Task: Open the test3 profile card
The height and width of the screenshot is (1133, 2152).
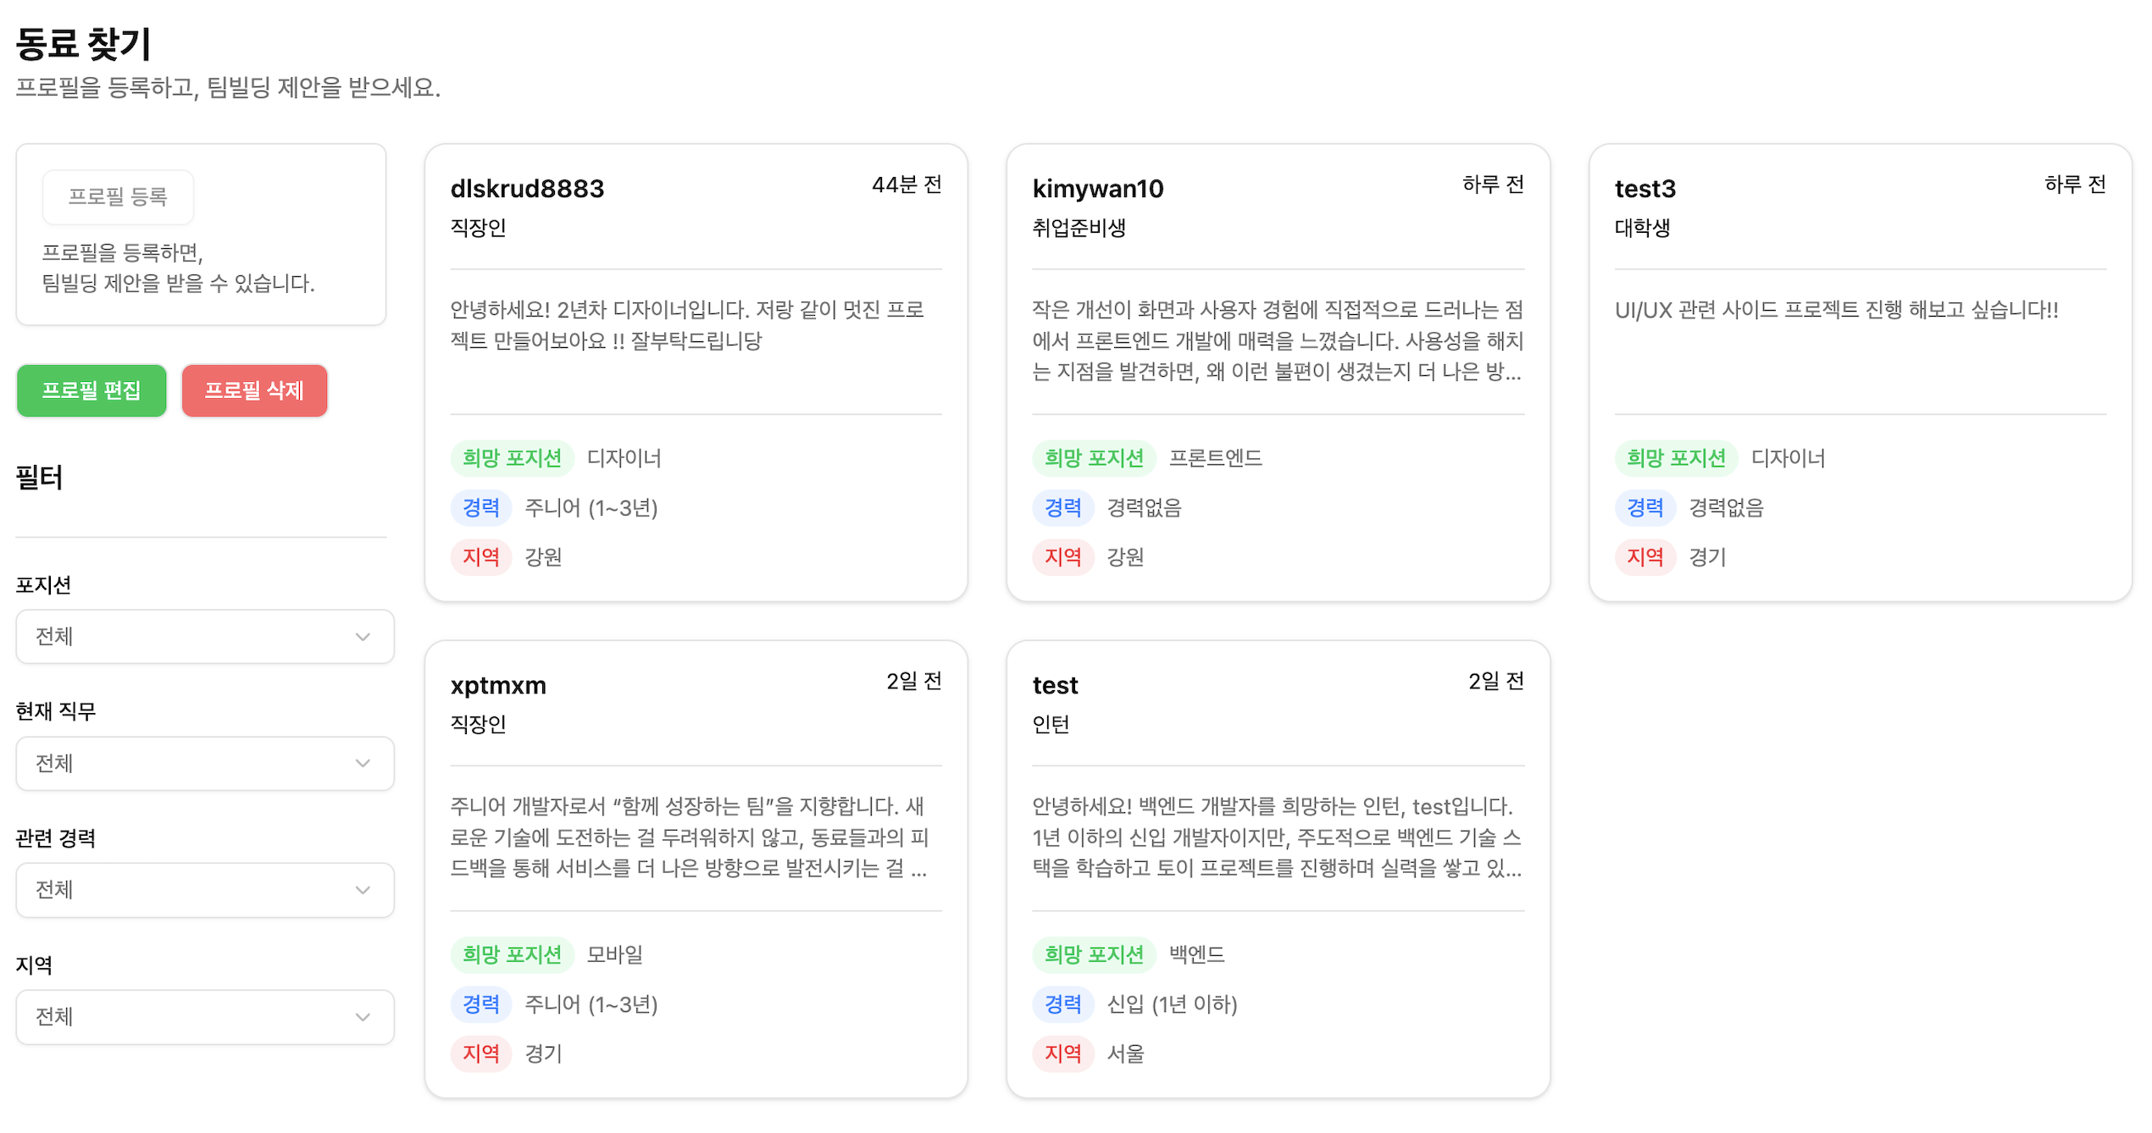Action: (x=1860, y=373)
